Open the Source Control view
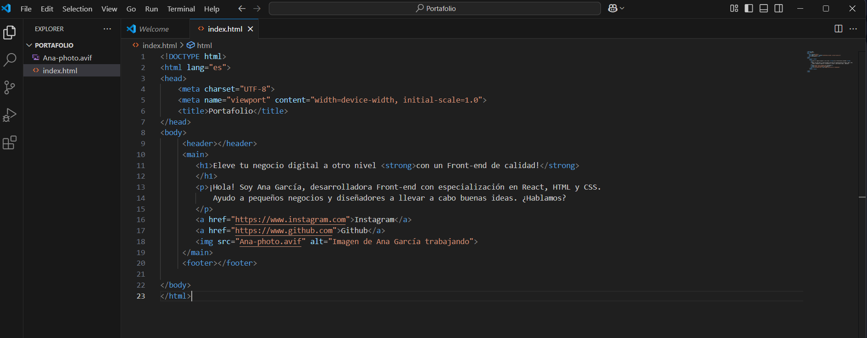The height and width of the screenshot is (338, 867). [10, 87]
